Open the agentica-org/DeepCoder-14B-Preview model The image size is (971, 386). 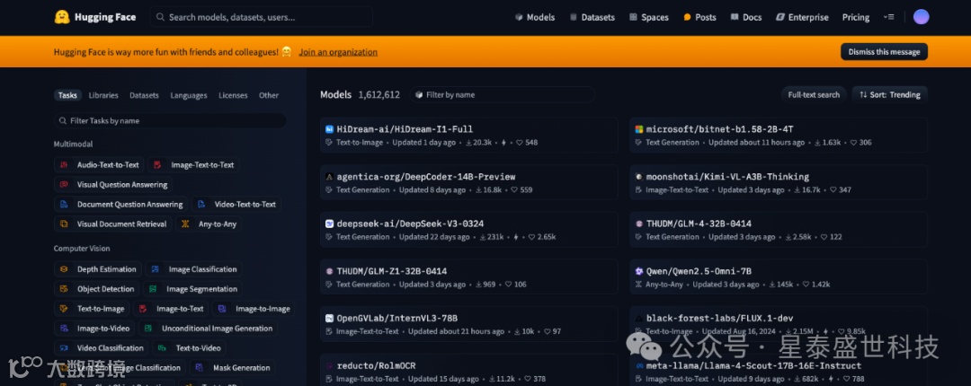[x=468, y=182]
